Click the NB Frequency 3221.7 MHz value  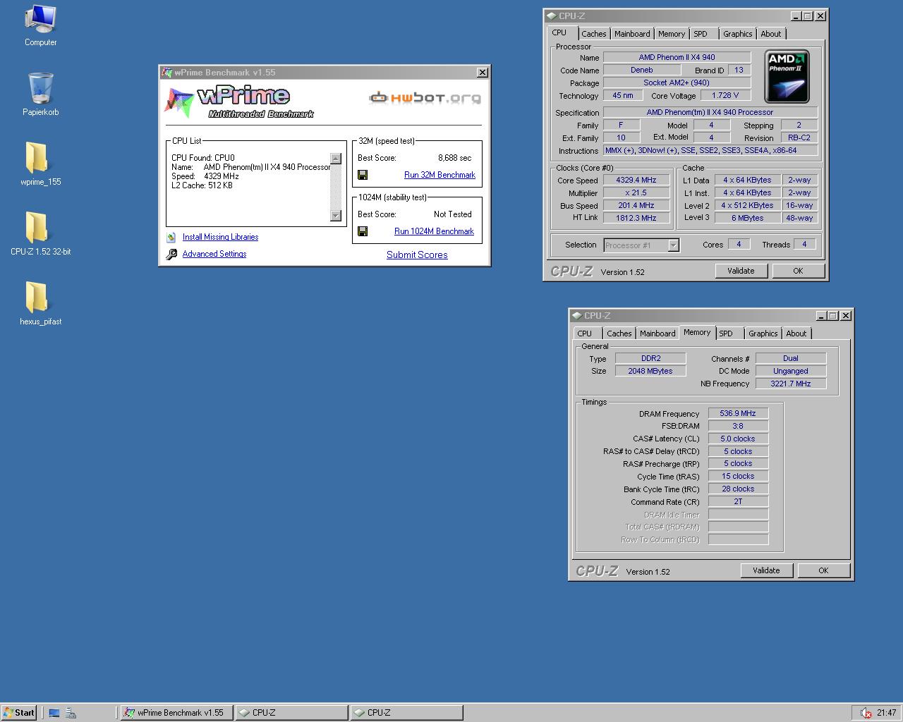(790, 384)
